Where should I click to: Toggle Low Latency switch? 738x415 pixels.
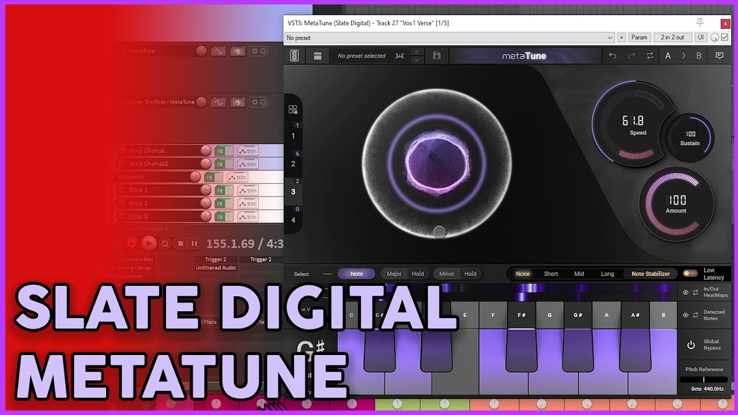pyautogui.click(x=690, y=274)
